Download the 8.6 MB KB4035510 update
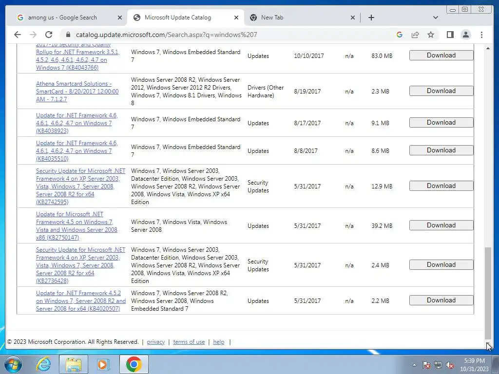 click(x=441, y=150)
